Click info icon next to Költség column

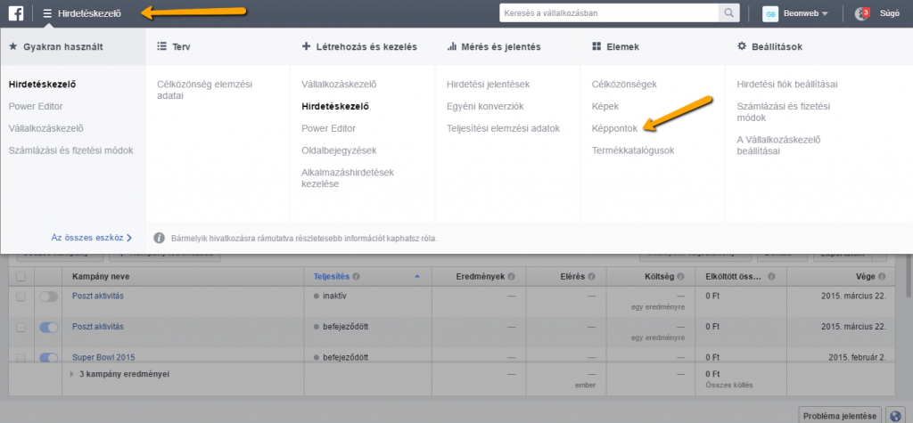[x=680, y=277]
